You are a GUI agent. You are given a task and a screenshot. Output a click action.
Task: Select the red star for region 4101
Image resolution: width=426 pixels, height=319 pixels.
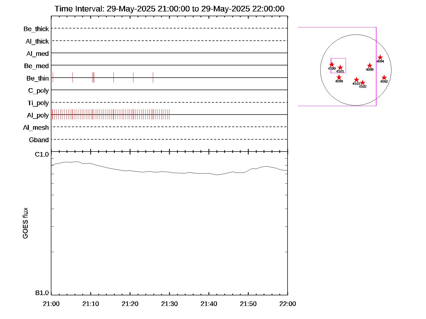(340, 68)
